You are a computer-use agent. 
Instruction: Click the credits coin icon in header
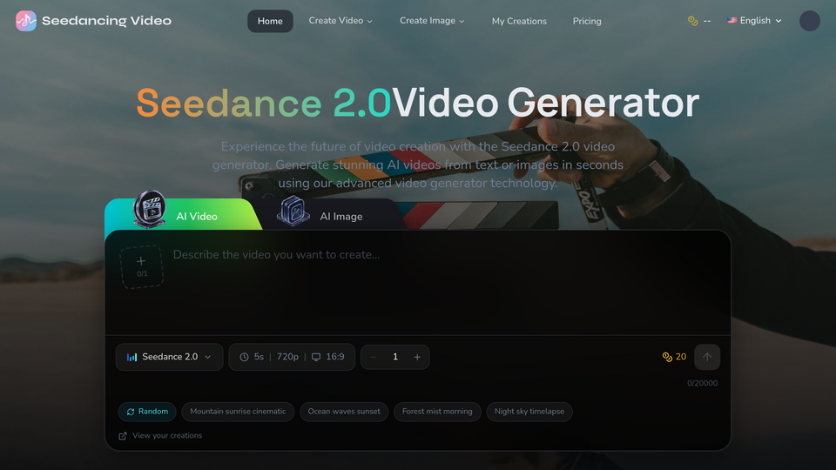click(692, 21)
